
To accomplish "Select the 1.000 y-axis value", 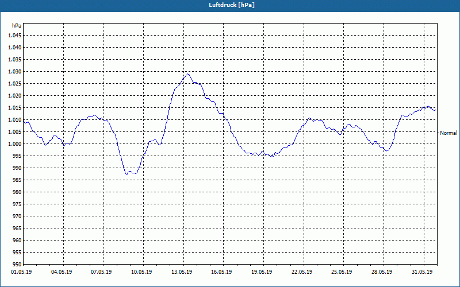I will pyautogui.click(x=15, y=144).
